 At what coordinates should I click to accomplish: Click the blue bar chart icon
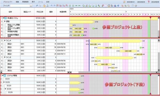coord(115,6)
